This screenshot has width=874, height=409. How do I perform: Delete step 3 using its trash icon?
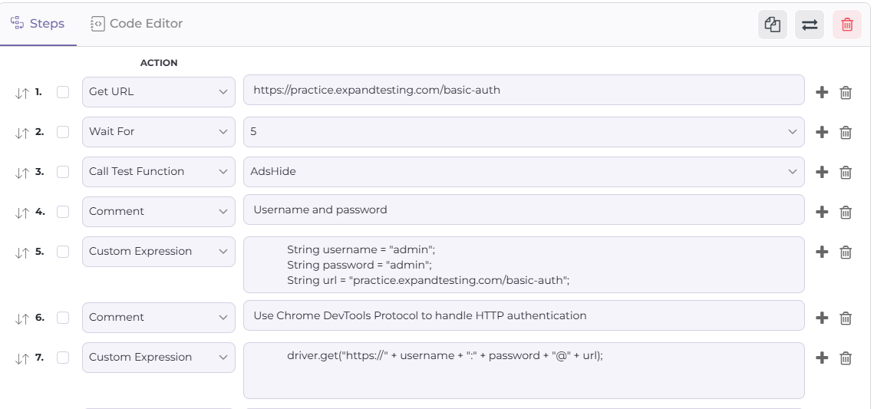[846, 172]
